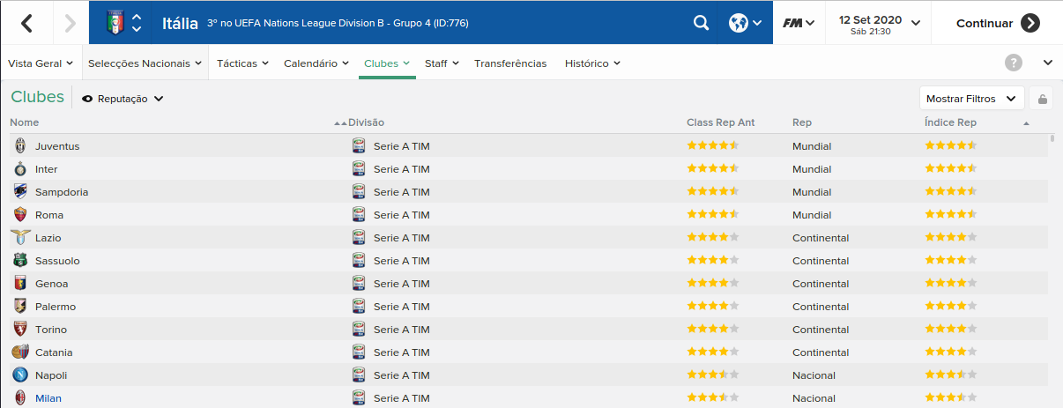Sort by the Índice Rep column header
Image resolution: width=1063 pixels, height=408 pixels.
[950, 122]
